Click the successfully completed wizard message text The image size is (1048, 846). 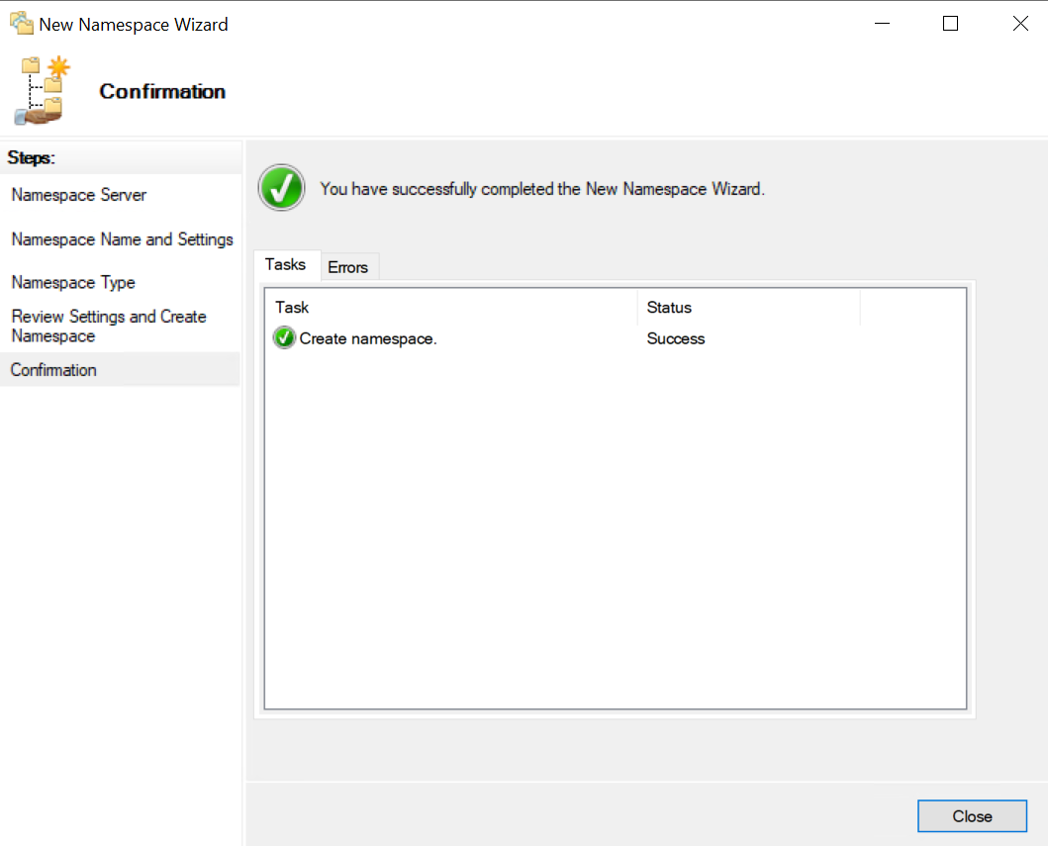(x=542, y=189)
